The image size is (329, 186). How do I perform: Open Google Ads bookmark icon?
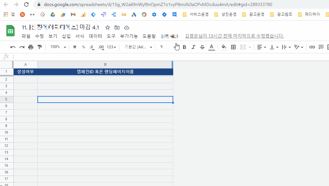[134, 15]
